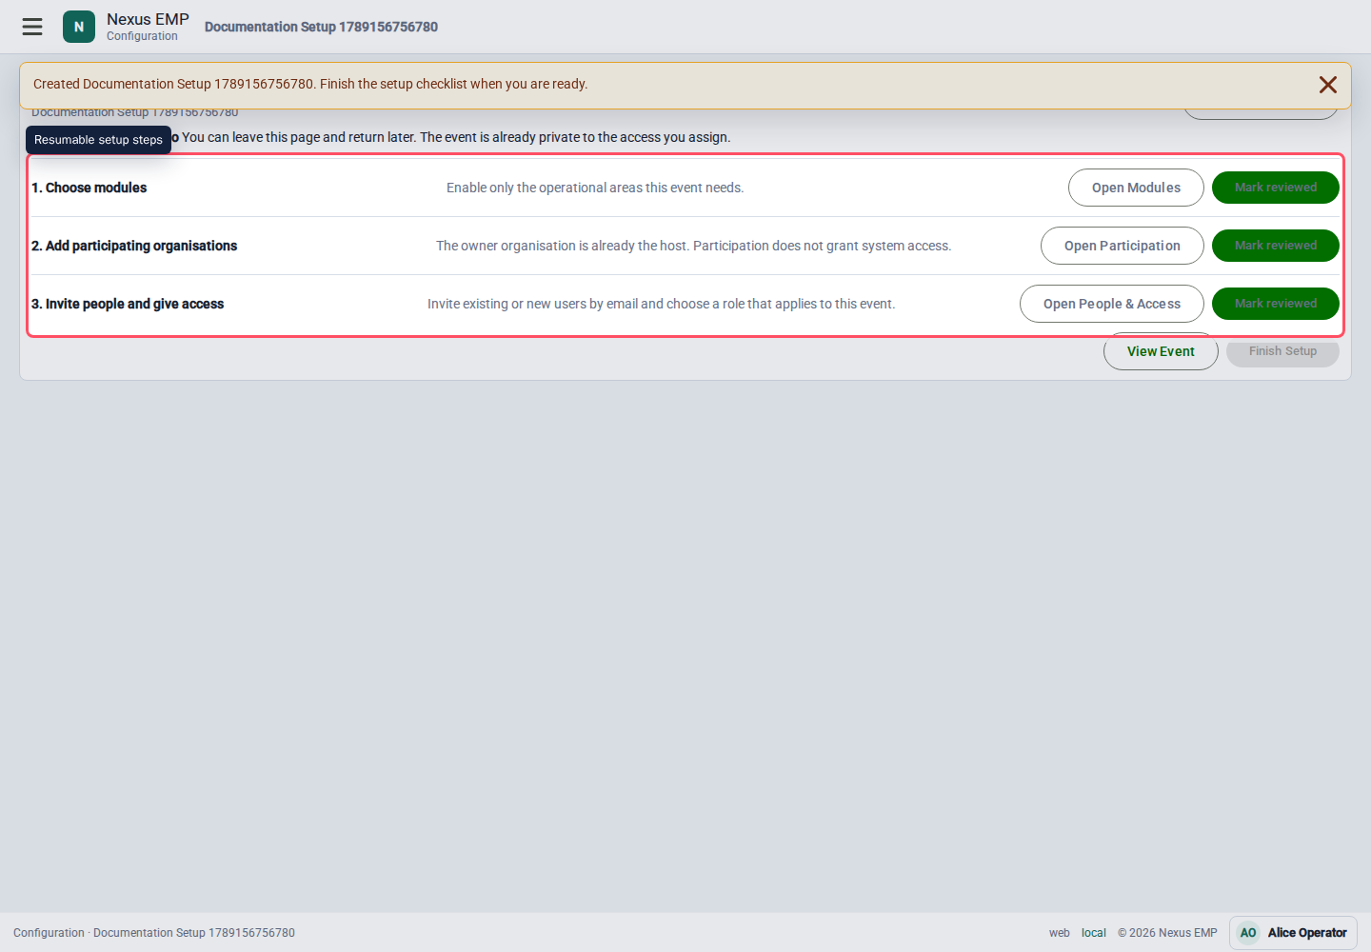Screen dimensions: 1371x952
Task: Open People & Access
Action: pyautogui.click(x=1112, y=304)
